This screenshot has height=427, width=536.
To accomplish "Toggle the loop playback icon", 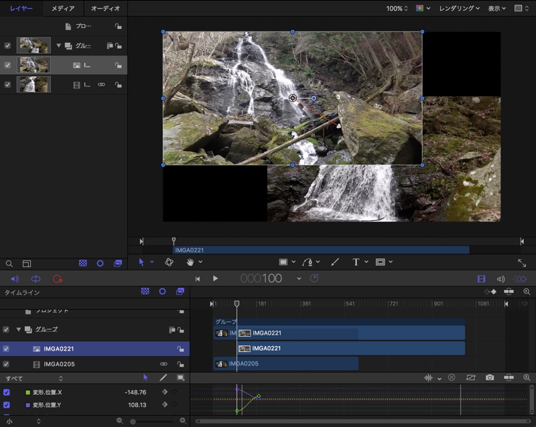I will tap(36, 278).
